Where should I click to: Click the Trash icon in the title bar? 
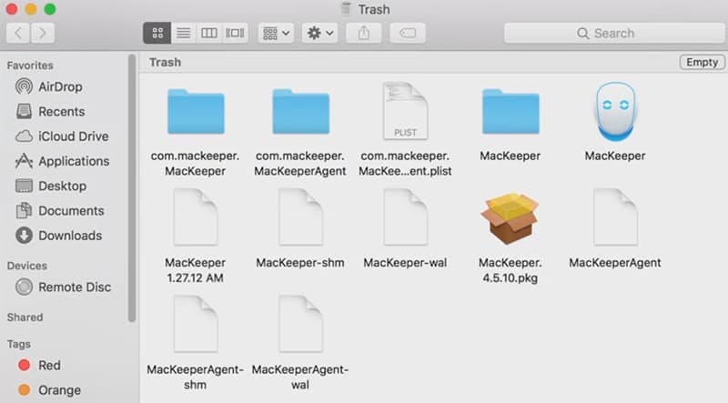click(x=346, y=9)
